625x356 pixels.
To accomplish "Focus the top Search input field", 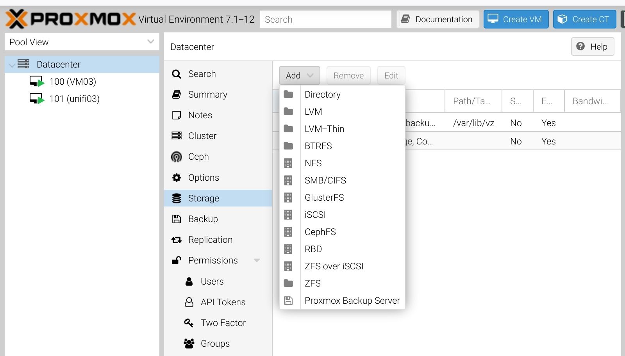I will point(326,19).
